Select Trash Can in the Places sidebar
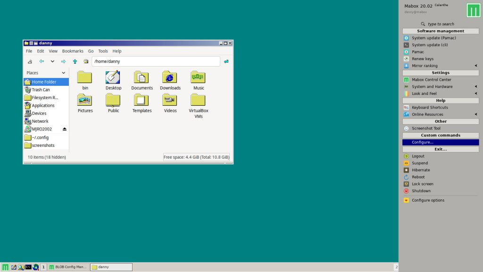Image resolution: width=483 pixels, height=272 pixels. click(x=41, y=90)
